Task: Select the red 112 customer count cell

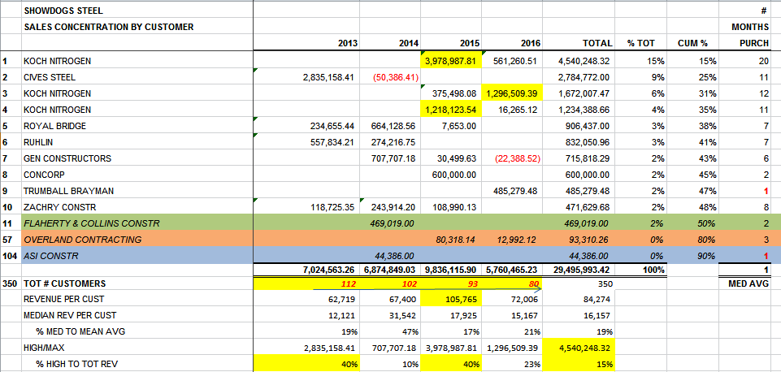Action: [x=307, y=283]
